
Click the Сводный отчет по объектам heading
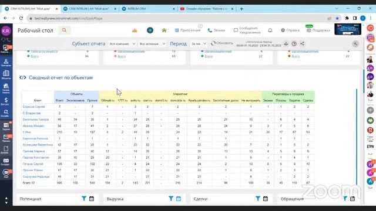(61, 77)
